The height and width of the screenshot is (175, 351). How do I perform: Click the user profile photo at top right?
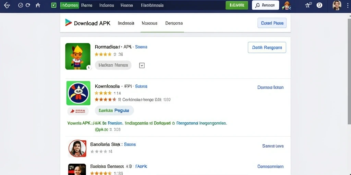[x=337, y=5]
